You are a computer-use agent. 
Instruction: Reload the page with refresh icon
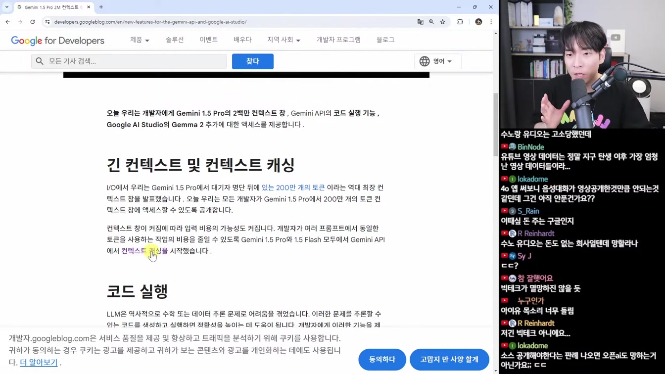tap(33, 22)
